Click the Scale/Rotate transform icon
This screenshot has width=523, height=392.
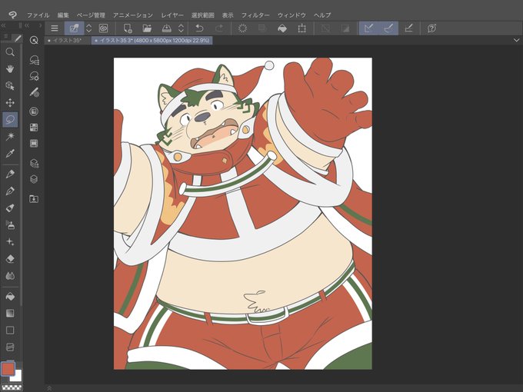301,28
